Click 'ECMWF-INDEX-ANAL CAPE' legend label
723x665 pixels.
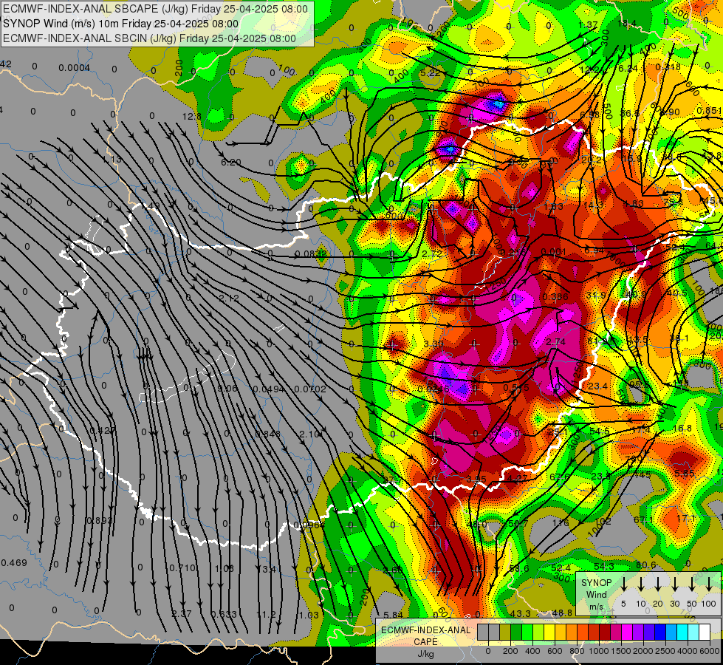pyautogui.click(x=425, y=635)
